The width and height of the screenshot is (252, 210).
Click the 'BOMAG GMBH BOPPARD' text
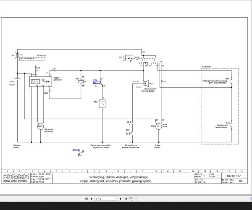click(15, 181)
